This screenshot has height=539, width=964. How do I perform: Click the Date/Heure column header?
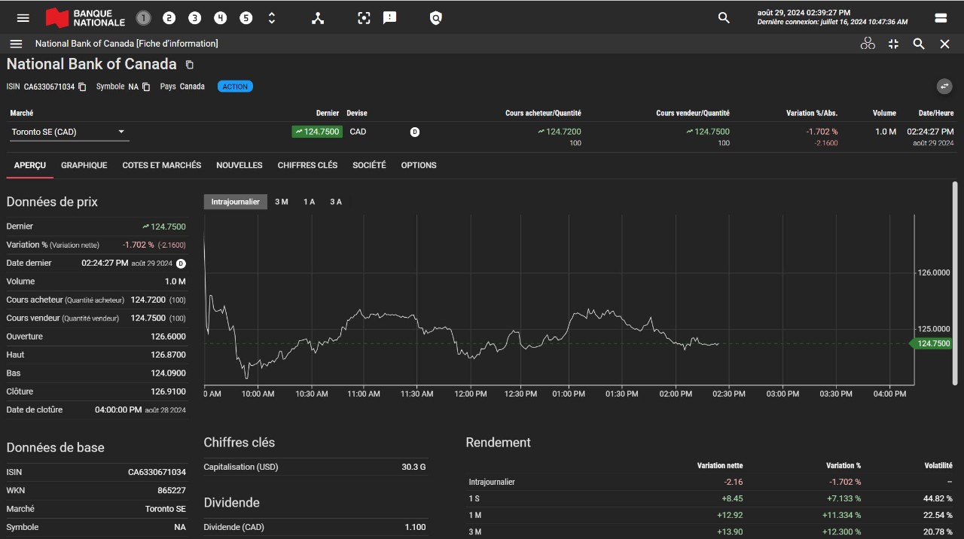[x=936, y=113]
